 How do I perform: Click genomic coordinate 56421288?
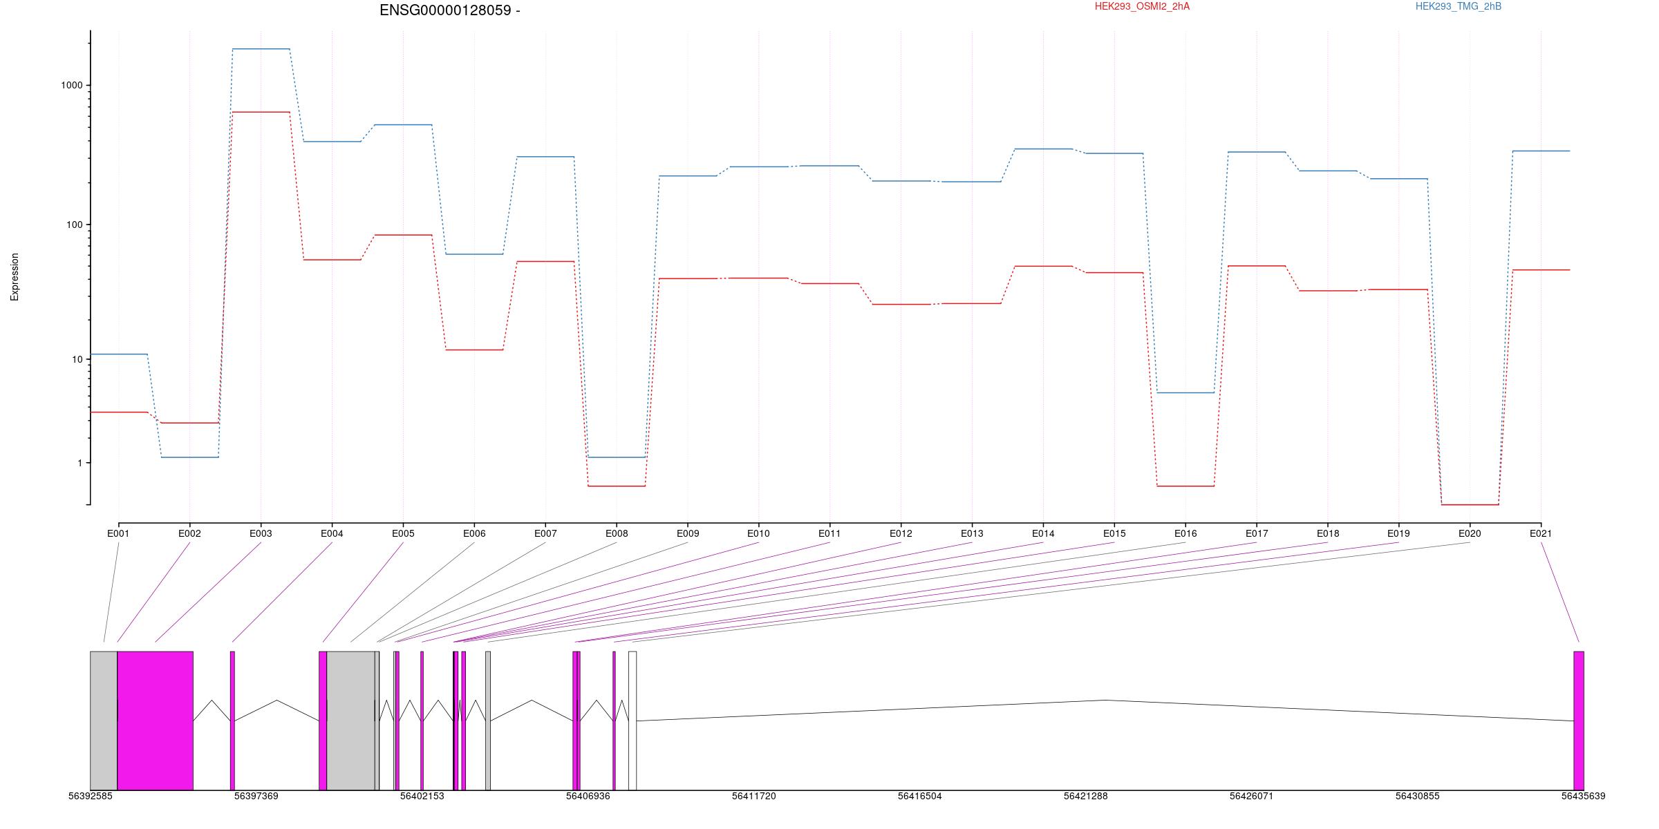[x=1086, y=796]
